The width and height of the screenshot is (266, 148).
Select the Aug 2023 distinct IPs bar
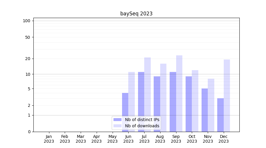click(157, 98)
